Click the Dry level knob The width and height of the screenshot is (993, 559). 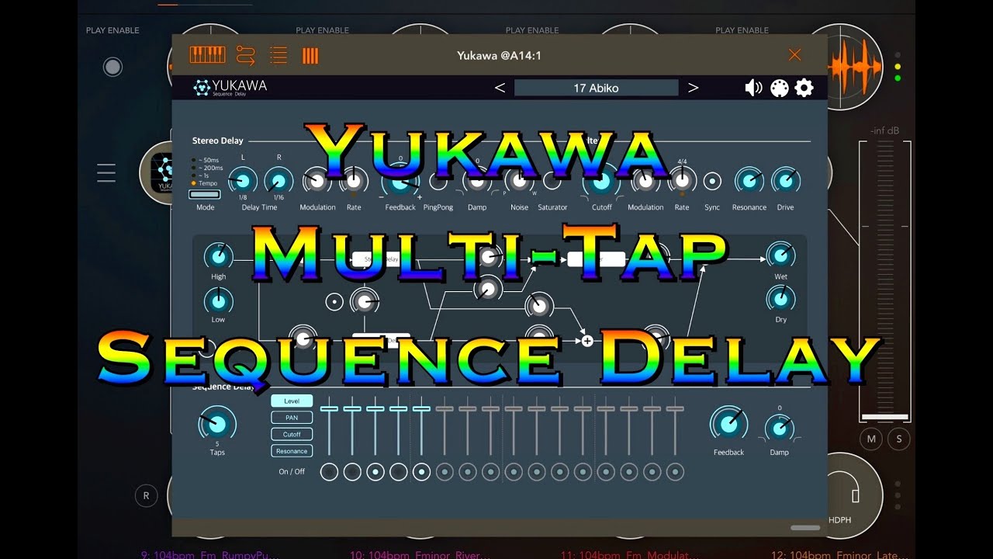[x=780, y=299]
